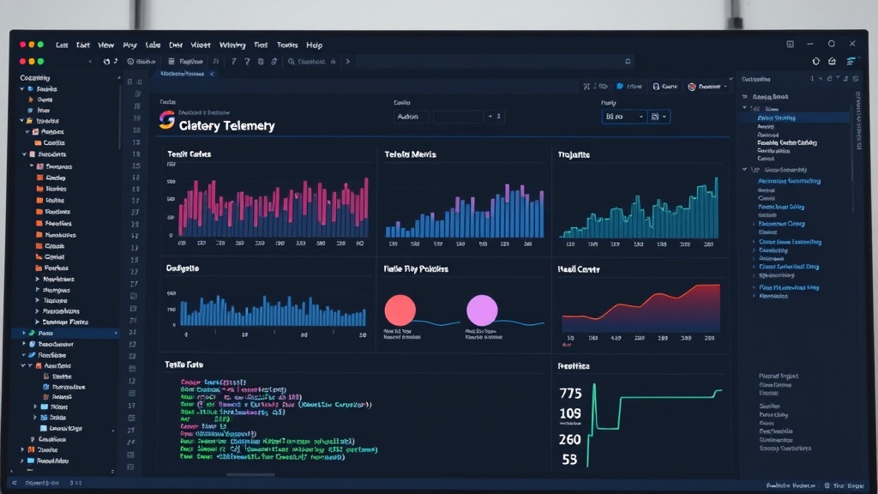The width and height of the screenshot is (878, 494).
Task: Click the empty input box right of Auton
Action: (458, 117)
